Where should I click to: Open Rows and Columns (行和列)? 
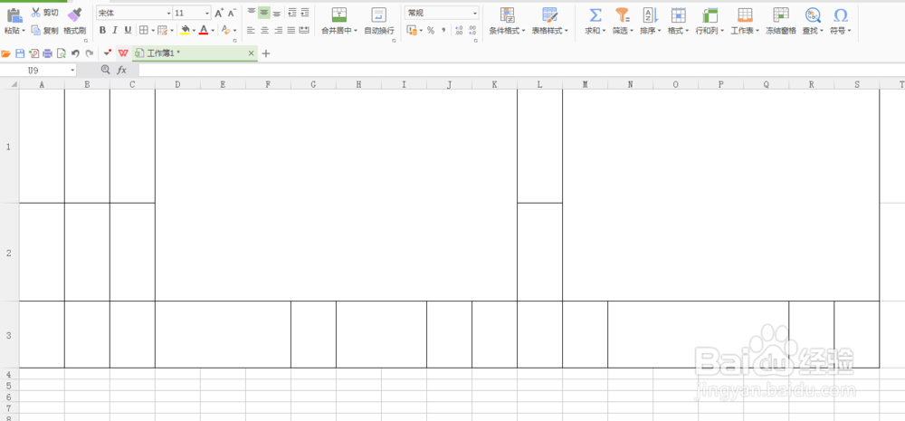tap(710, 22)
